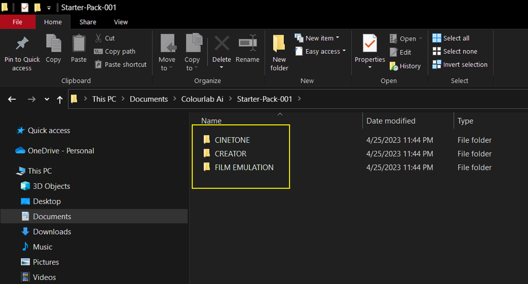
Task: Click the CINETONE row's date modified
Action: tap(400, 140)
